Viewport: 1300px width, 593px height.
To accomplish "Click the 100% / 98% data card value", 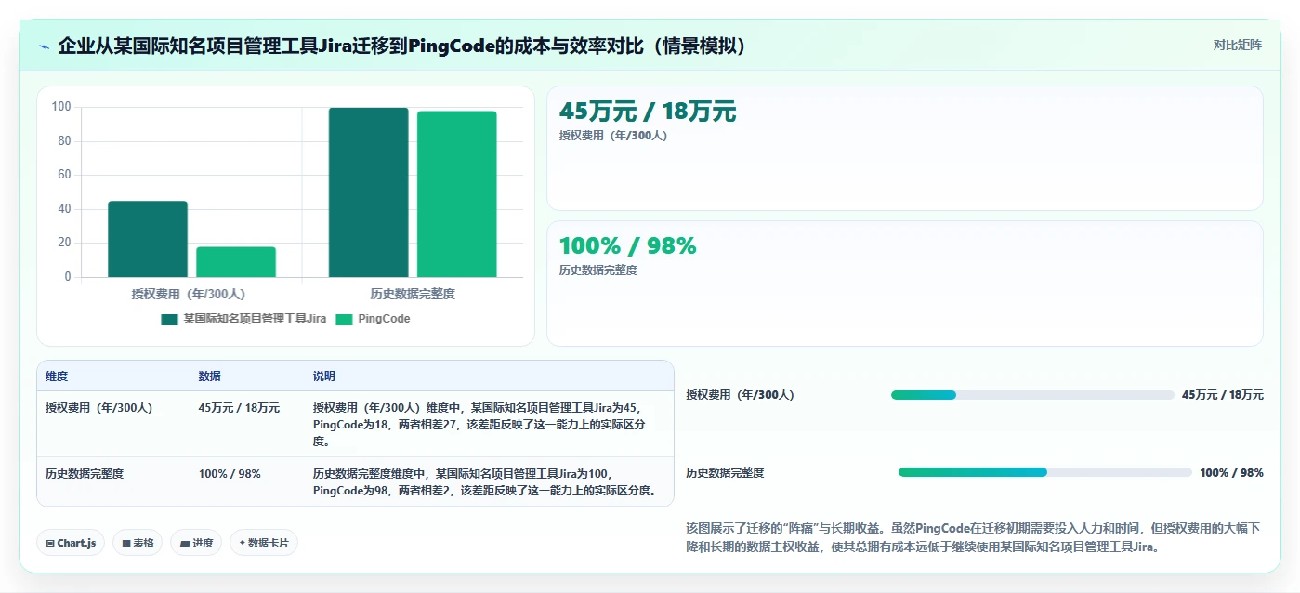I will (627, 246).
